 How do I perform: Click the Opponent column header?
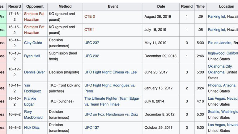(35, 6)
